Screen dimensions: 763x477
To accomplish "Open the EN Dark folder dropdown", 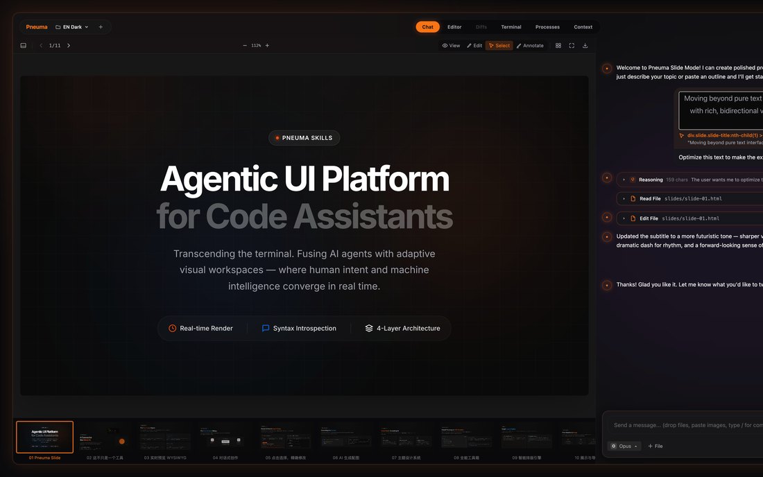I will pyautogui.click(x=72, y=27).
